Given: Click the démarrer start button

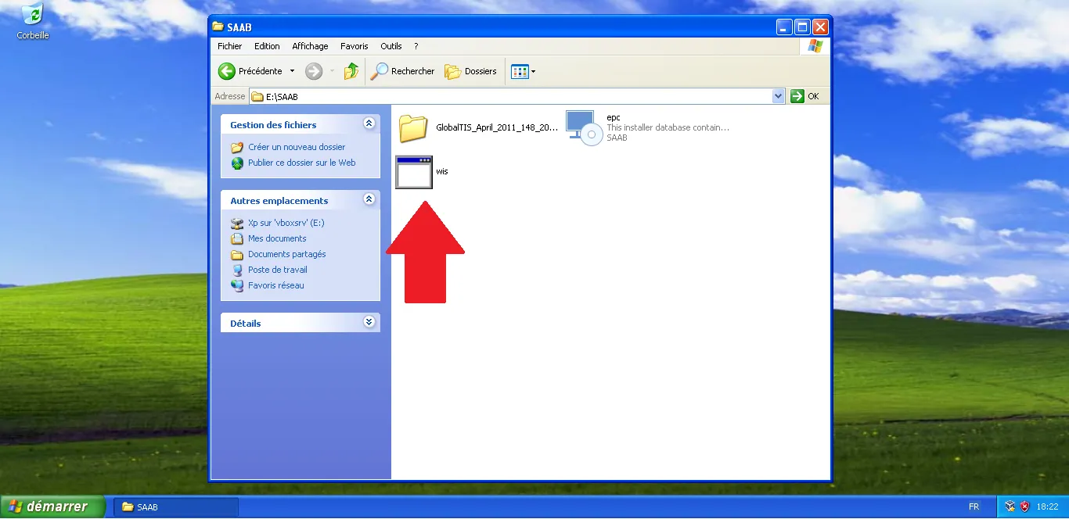Looking at the screenshot, I should pos(53,506).
